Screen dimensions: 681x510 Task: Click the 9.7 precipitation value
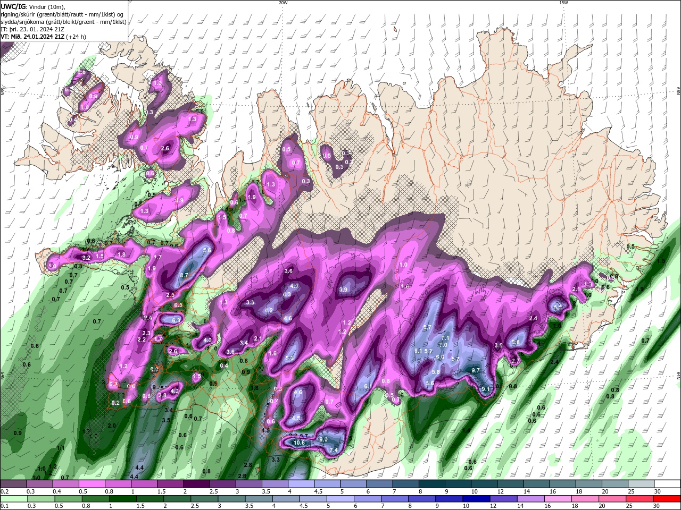pos(476,370)
